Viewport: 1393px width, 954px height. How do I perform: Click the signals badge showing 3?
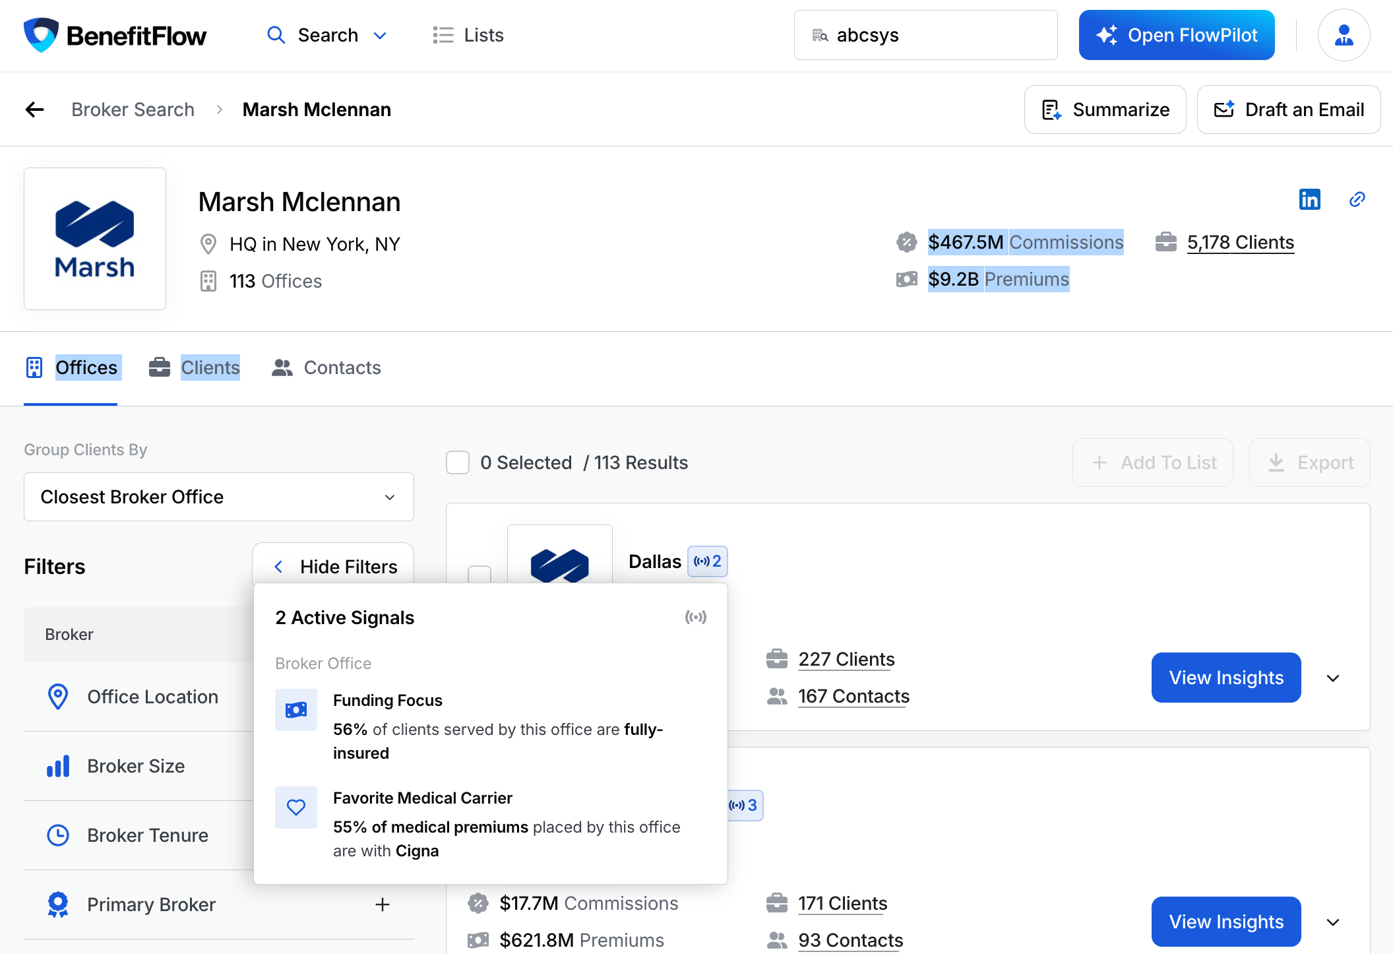click(x=745, y=806)
